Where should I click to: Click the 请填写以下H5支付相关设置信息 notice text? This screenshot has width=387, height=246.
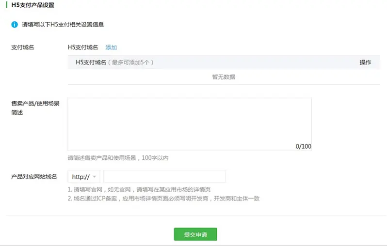tap(63, 24)
